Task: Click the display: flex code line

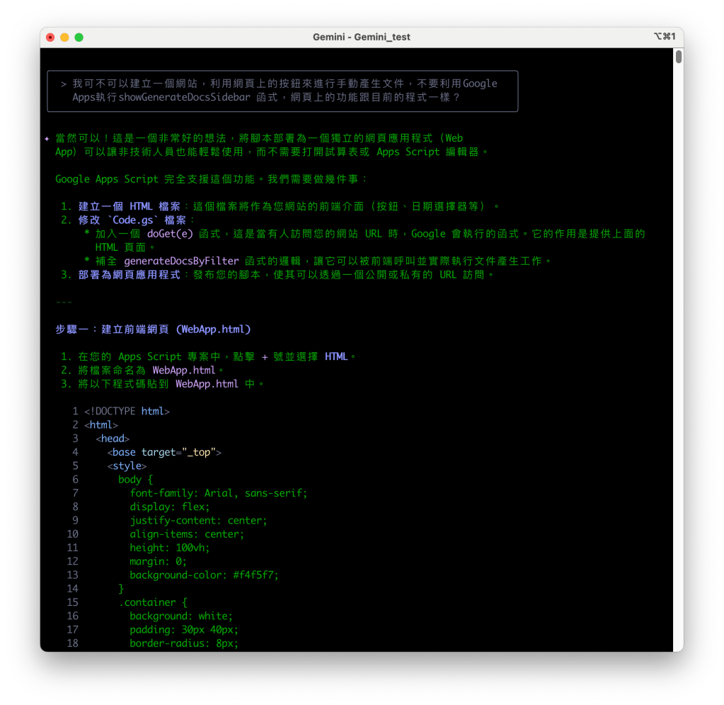Action: tap(170, 507)
